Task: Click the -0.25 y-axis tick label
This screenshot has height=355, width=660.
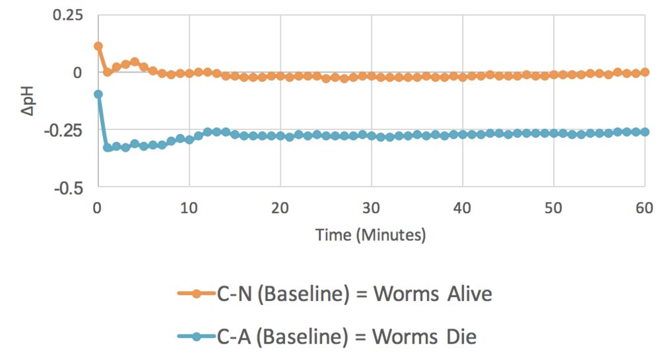Action: [64, 131]
